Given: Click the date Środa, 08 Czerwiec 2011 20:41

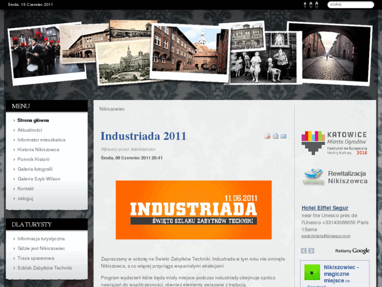Looking at the screenshot, I should pos(131,158).
